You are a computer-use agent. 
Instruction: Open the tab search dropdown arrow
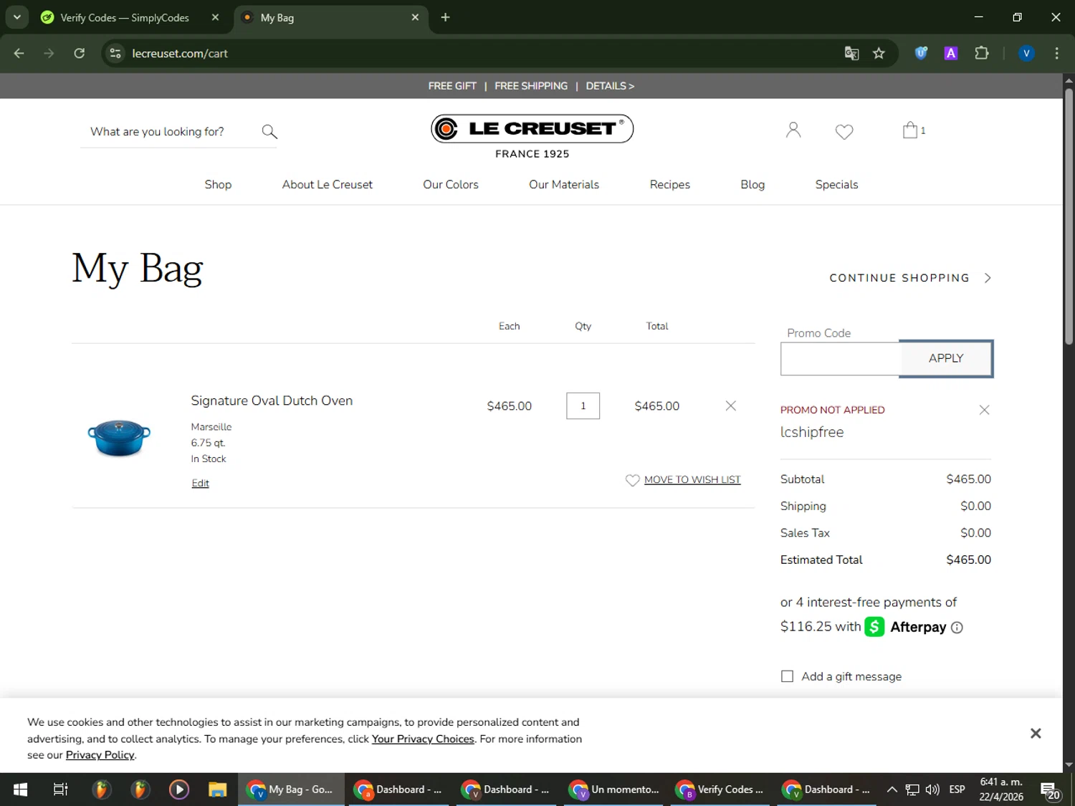pyautogui.click(x=16, y=17)
